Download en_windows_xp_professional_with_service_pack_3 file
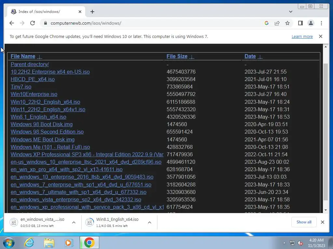 [87, 207]
